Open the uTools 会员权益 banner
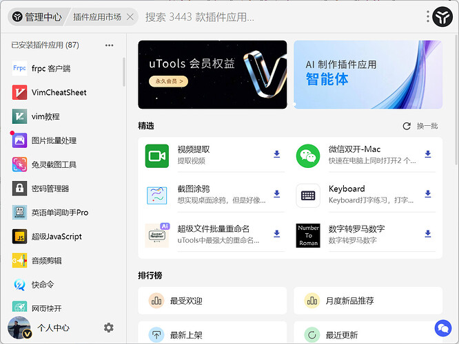This screenshot has width=459, height=344. 212,74
